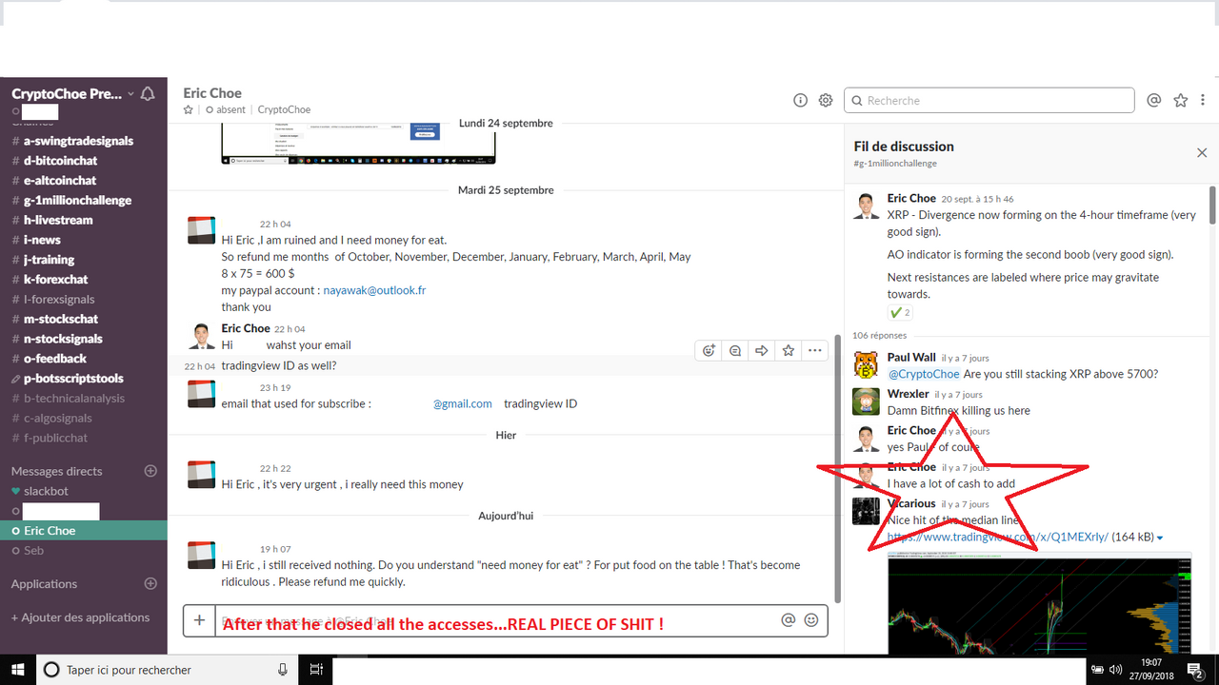Open tradingview chart image preview

click(1040, 604)
